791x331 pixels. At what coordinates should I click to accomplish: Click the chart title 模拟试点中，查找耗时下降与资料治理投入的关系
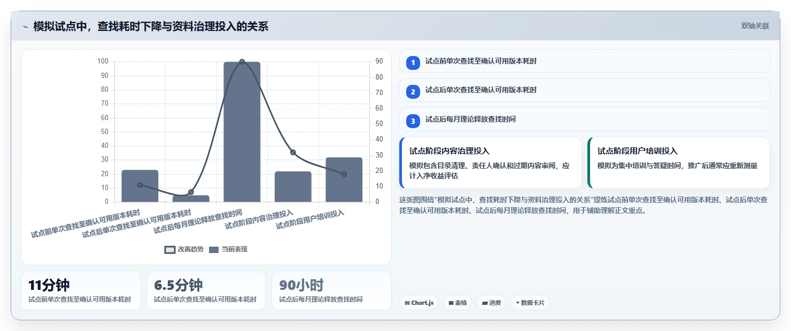point(151,26)
